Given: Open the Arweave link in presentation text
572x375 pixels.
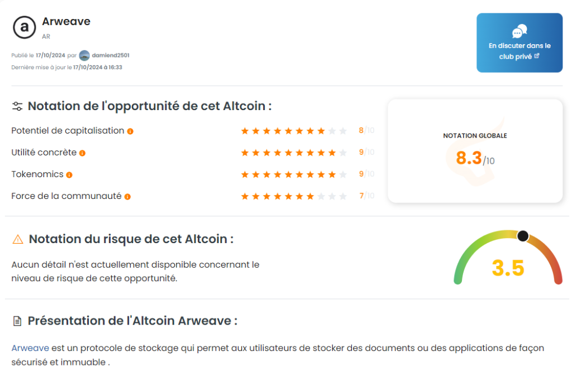Looking at the screenshot, I should (x=30, y=348).
